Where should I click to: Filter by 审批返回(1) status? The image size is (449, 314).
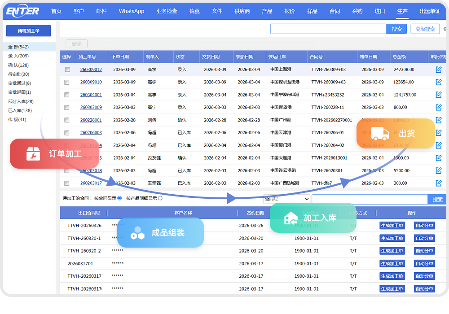click(x=19, y=92)
